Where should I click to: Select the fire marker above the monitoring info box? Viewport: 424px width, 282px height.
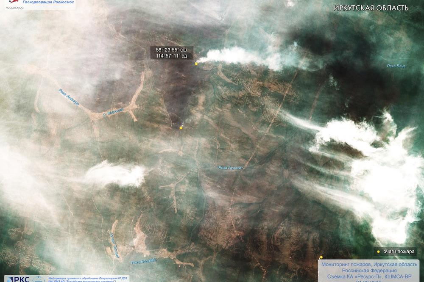[x=321, y=257]
